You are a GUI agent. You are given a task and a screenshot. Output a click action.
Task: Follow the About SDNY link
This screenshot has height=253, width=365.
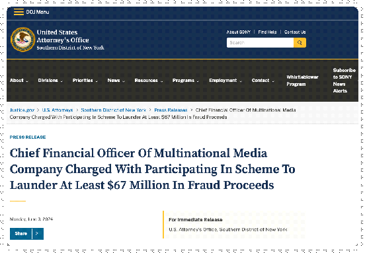(x=238, y=32)
